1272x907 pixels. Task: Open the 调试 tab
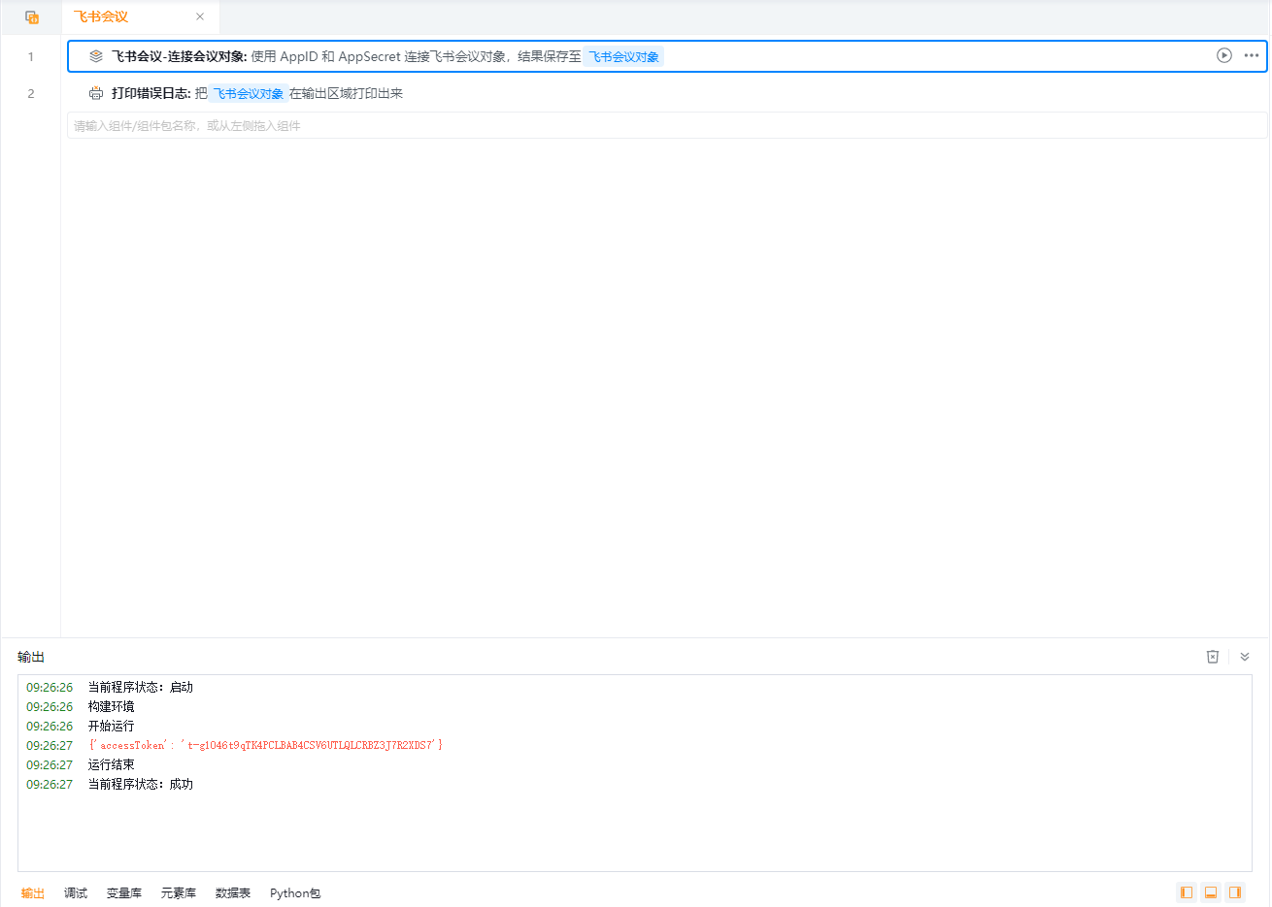(x=76, y=893)
